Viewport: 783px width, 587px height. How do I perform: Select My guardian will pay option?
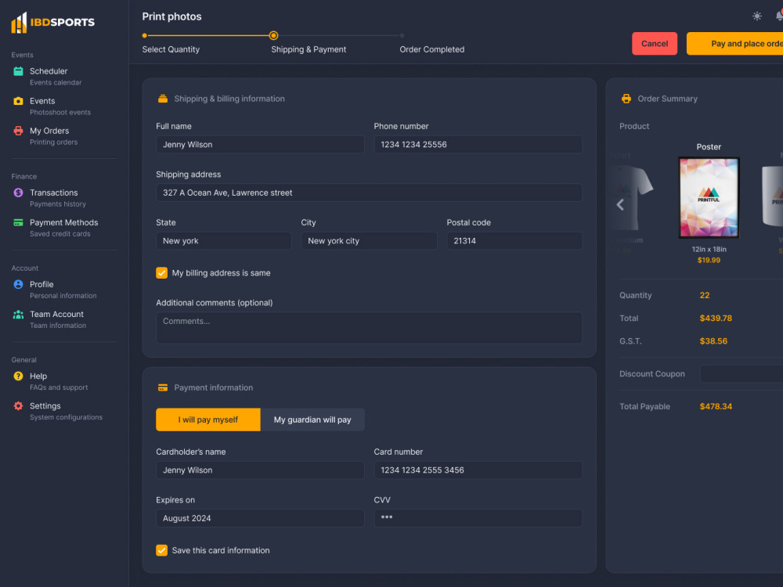312,420
